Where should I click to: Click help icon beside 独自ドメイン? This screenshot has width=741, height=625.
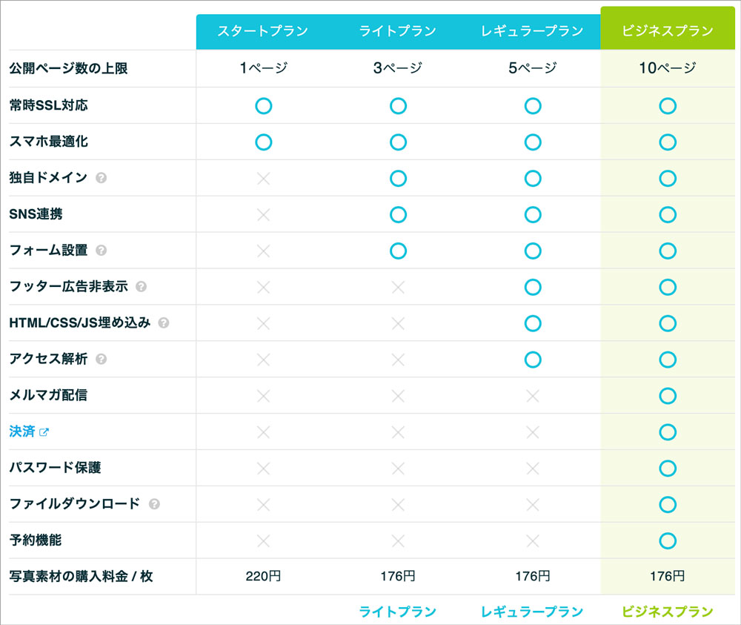tap(101, 178)
